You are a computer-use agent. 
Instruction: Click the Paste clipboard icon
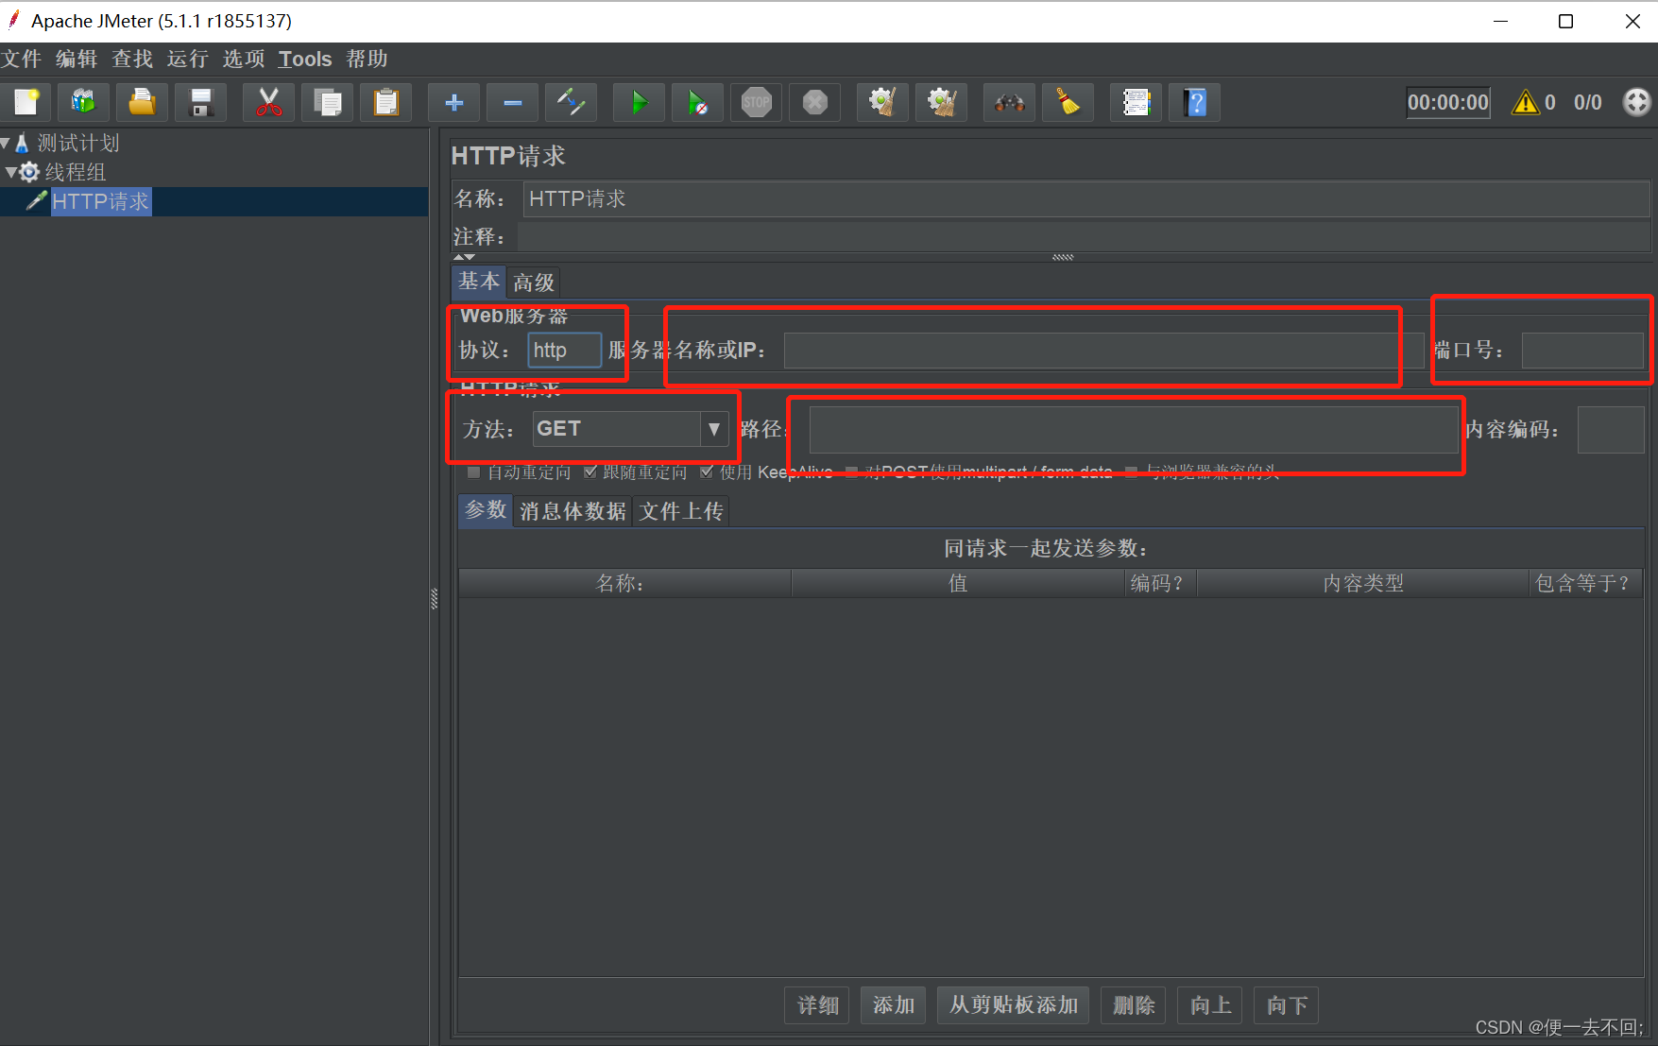coord(386,102)
